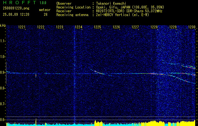Click the file name 2508091220.png
Viewport: 198px width, 126px height.
click(x=16, y=9)
